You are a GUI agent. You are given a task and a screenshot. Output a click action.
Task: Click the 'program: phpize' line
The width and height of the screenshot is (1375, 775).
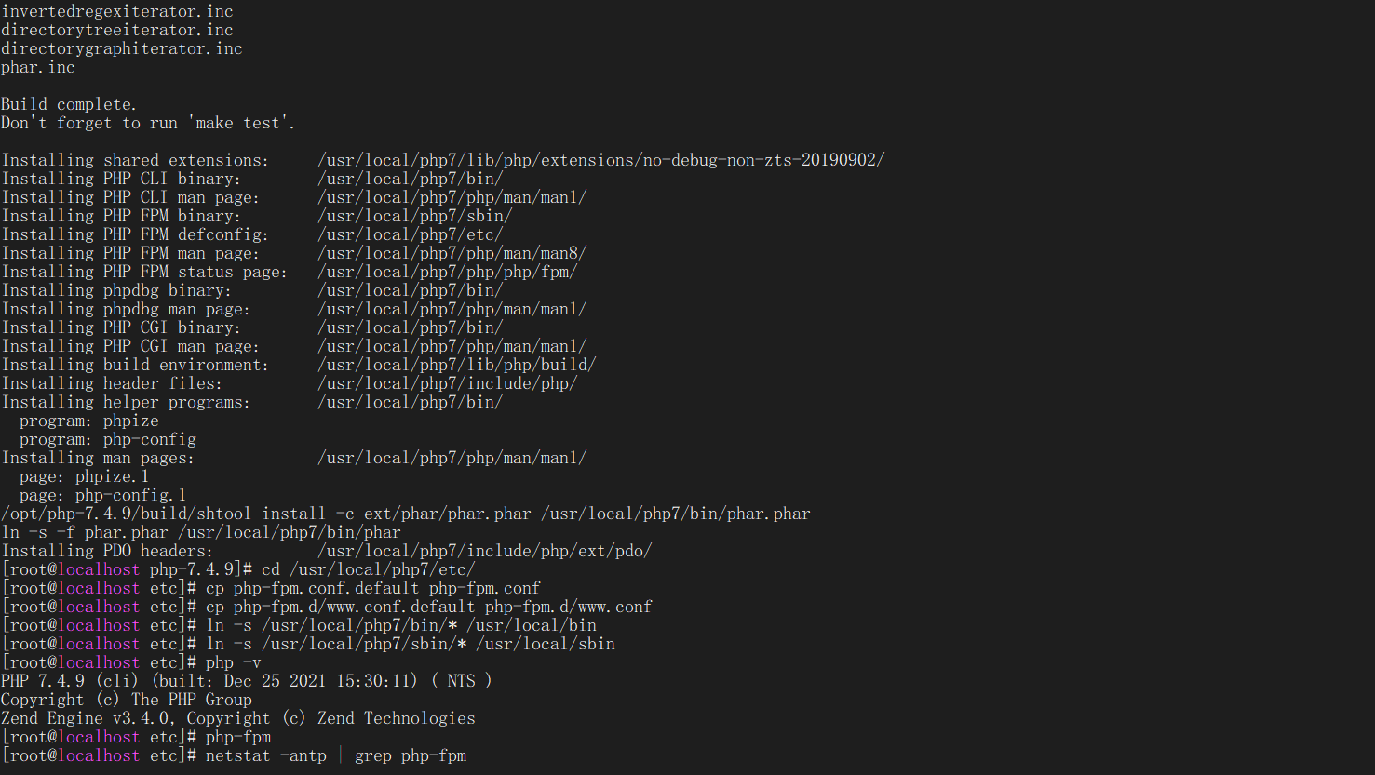[88, 421]
